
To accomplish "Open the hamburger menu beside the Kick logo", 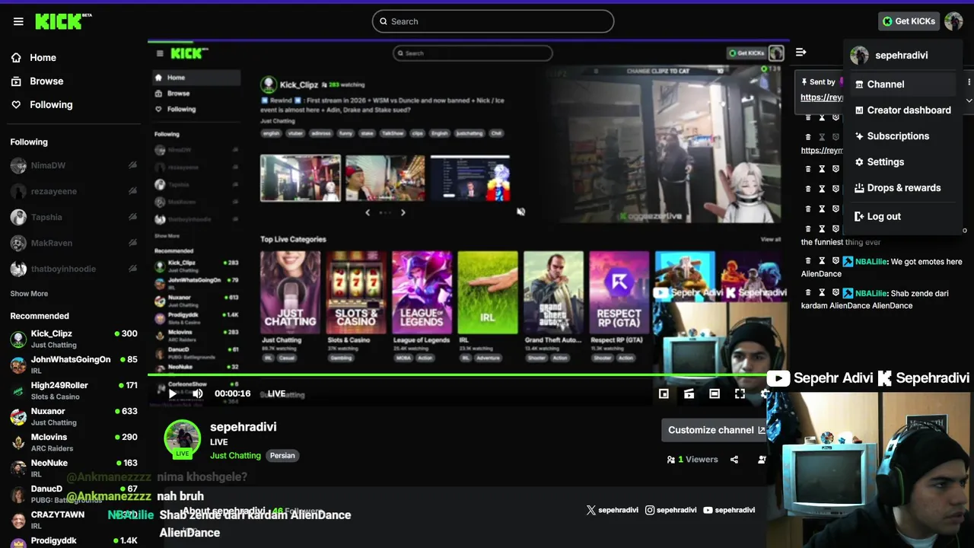I will coord(18,21).
